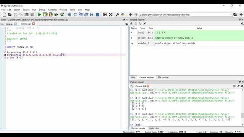Close the temp.py tab
The height and width of the screenshot is (137, 244).
pyautogui.click(x=15, y=24)
